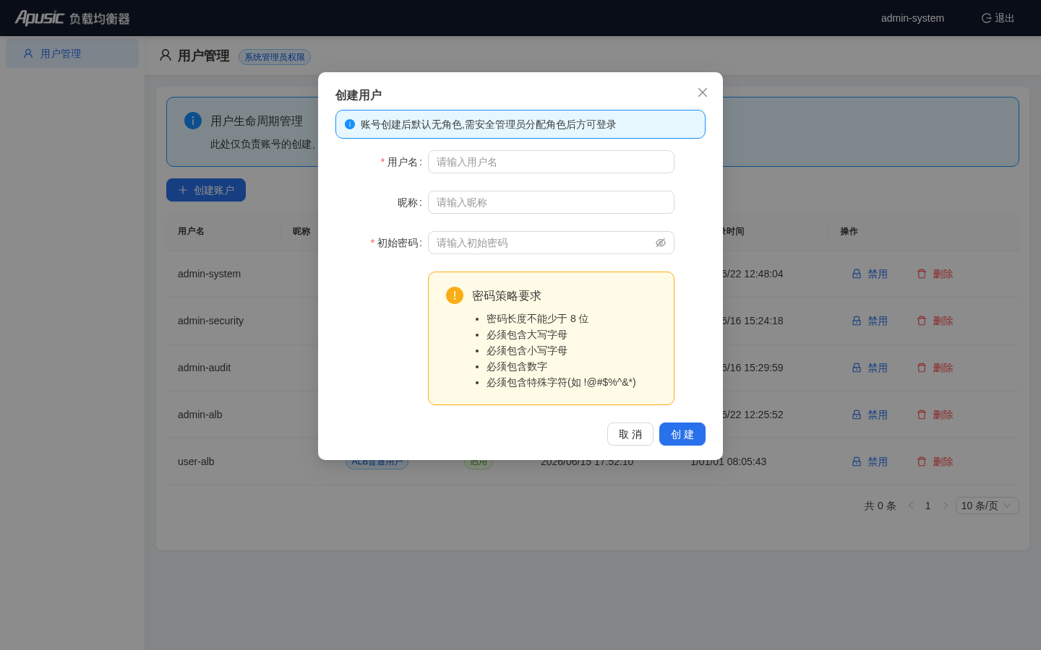
Task: Click admin-security username cell
Action: tap(210, 321)
